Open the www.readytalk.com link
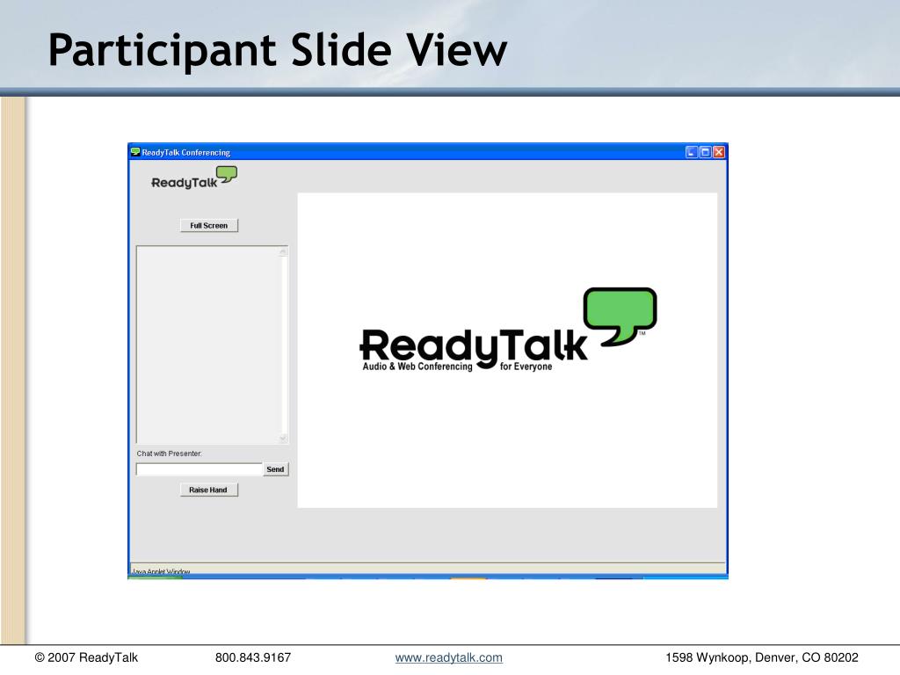Viewport: 900px width, 675px height. [x=449, y=657]
